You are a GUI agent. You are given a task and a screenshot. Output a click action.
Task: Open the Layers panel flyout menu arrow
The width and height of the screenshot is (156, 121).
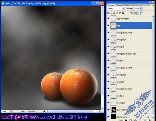pos(153,5)
